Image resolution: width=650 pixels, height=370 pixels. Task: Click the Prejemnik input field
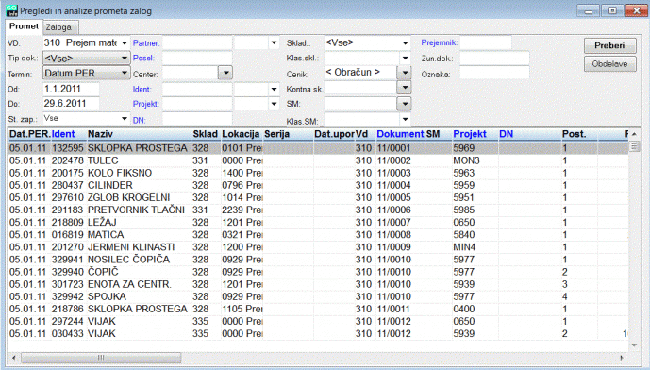pyautogui.click(x=486, y=42)
